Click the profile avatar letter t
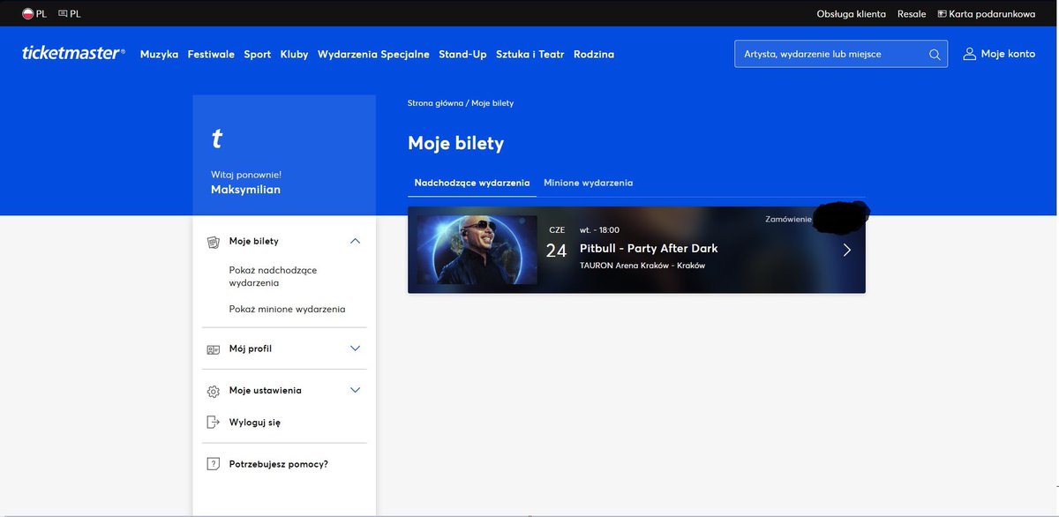This screenshot has height=517, width=1059. [216, 139]
